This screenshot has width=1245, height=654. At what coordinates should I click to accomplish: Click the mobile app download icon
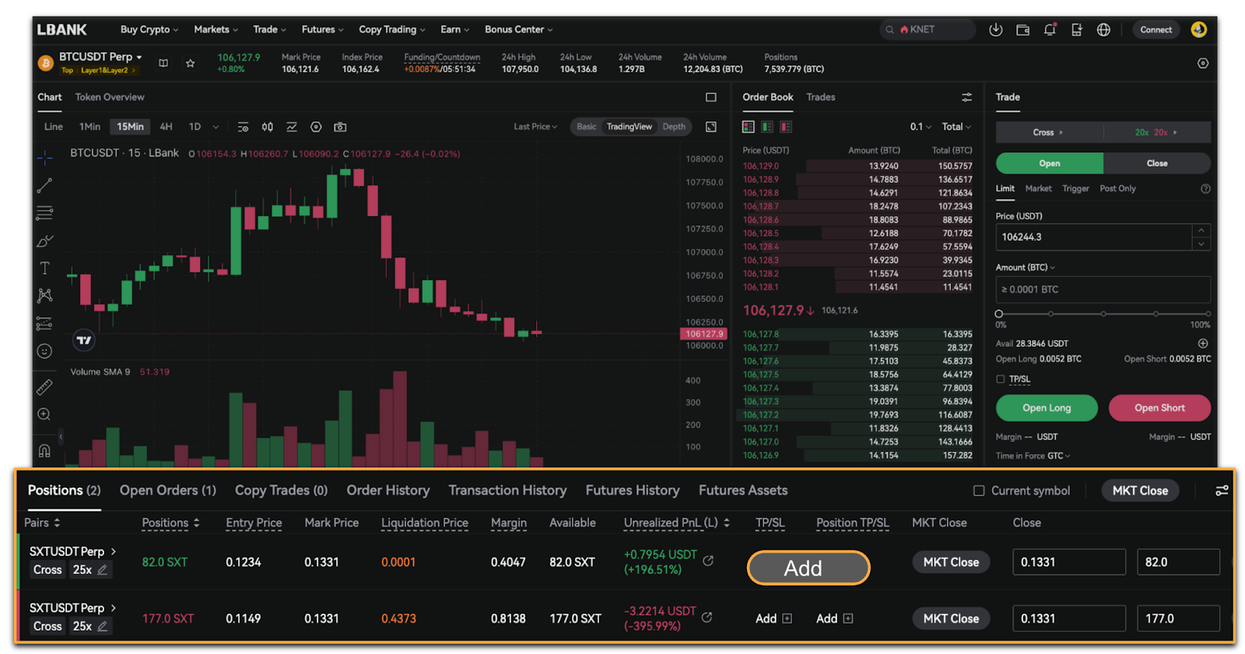coord(1076,30)
